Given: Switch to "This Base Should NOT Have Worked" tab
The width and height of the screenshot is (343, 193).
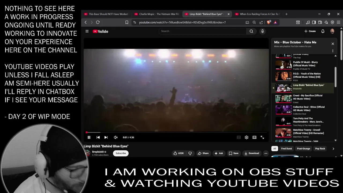Looking at the screenshot, I should (x=106, y=14).
